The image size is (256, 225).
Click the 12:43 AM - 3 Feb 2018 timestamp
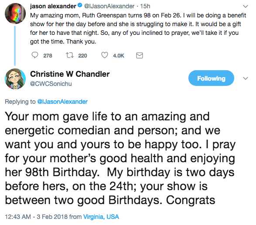[x=36, y=217]
